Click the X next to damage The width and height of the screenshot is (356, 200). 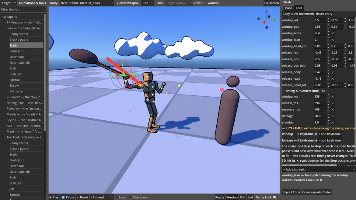point(333,116)
